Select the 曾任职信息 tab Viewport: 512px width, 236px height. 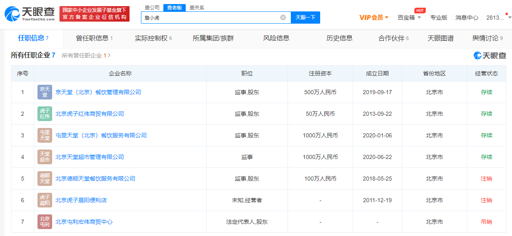(x=94, y=38)
